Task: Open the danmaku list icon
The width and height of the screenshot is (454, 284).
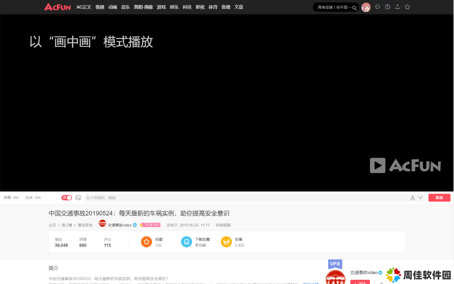Action: (x=78, y=198)
